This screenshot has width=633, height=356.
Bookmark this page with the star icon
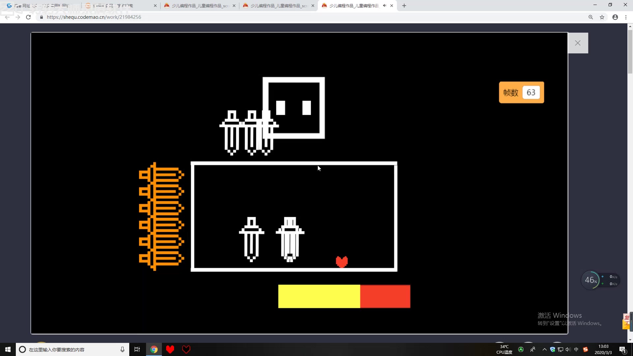pos(602,17)
